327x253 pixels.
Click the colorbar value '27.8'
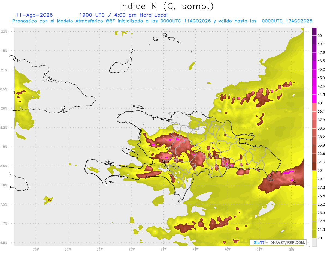pos(321,187)
